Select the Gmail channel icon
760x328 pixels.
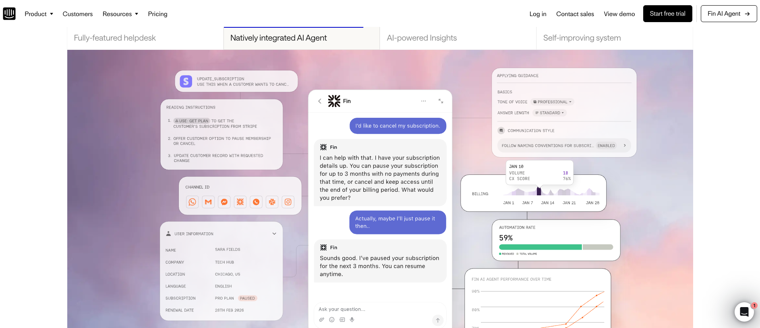point(208,202)
